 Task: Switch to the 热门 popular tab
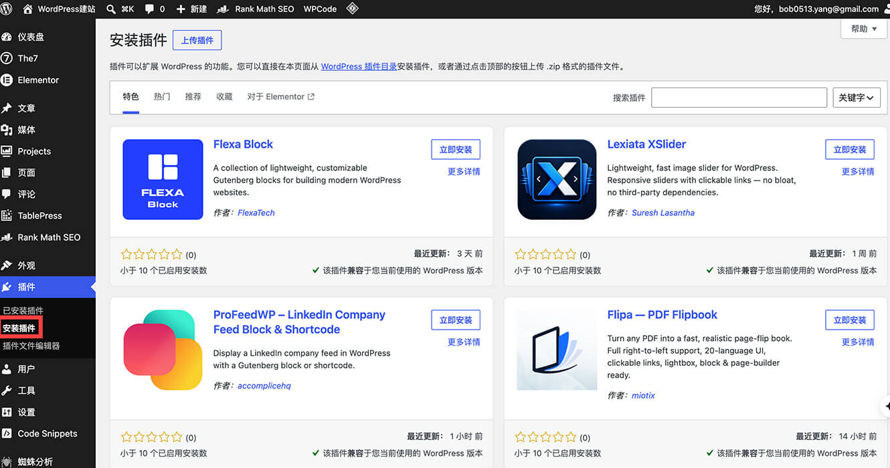[x=162, y=97]
